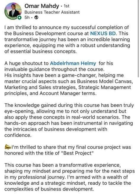Click the globe public visibility icon

[36, 17]
